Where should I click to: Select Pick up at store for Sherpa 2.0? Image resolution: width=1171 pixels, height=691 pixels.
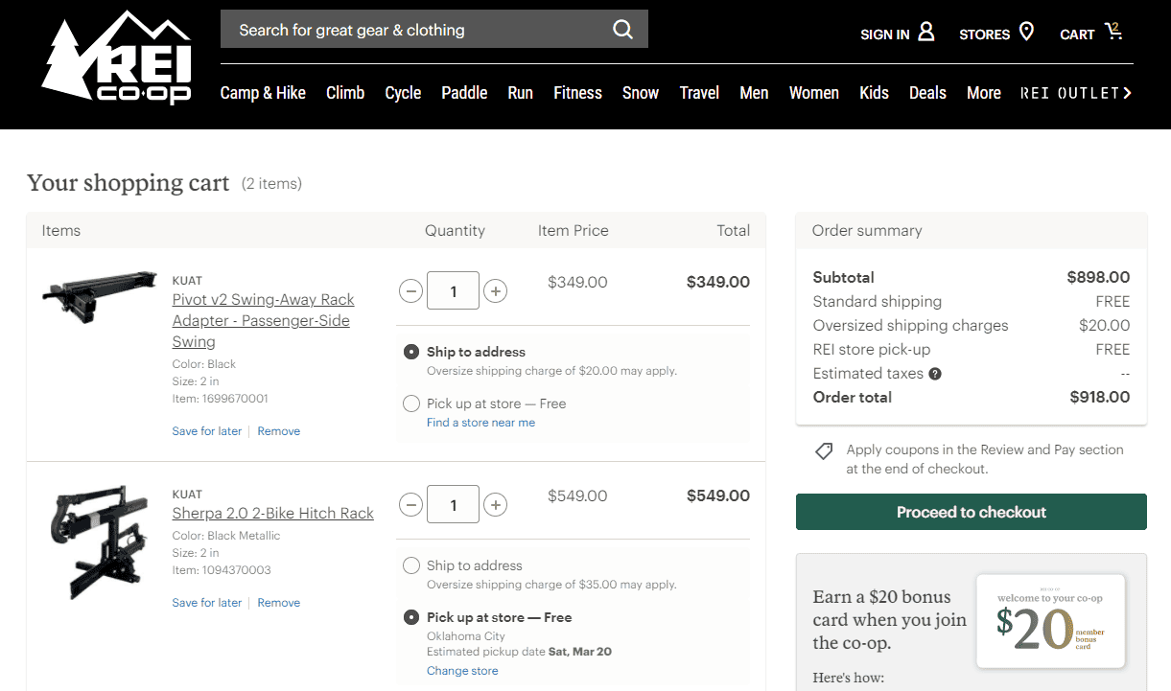point(411,617)
